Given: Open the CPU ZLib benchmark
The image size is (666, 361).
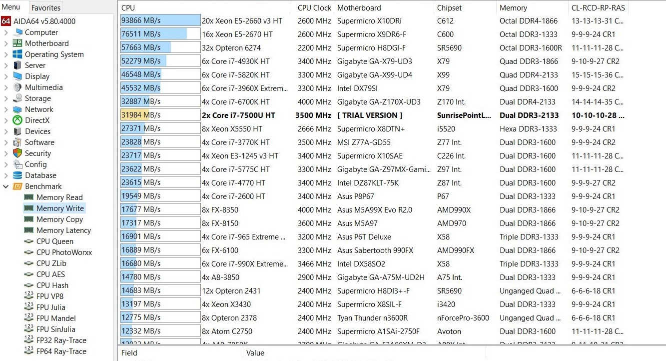Looking at the screenshot, I should click(51, 263).
